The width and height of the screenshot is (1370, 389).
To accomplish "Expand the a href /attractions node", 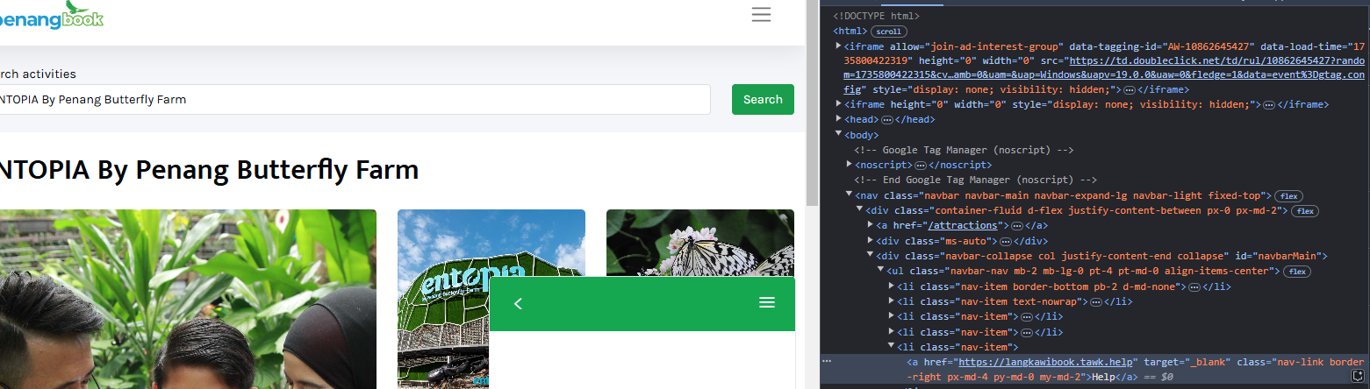I will click(870, 225).
